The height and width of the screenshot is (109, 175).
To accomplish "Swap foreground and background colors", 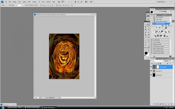I will pos(148,52).
